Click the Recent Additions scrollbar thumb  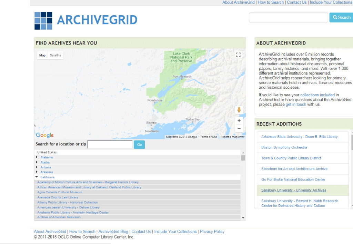(352, 142)
